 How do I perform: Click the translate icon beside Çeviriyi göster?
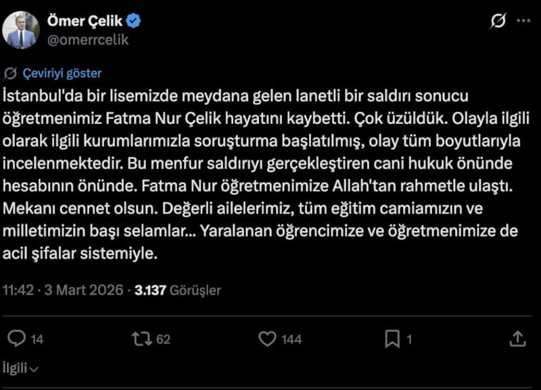[11, 74]
